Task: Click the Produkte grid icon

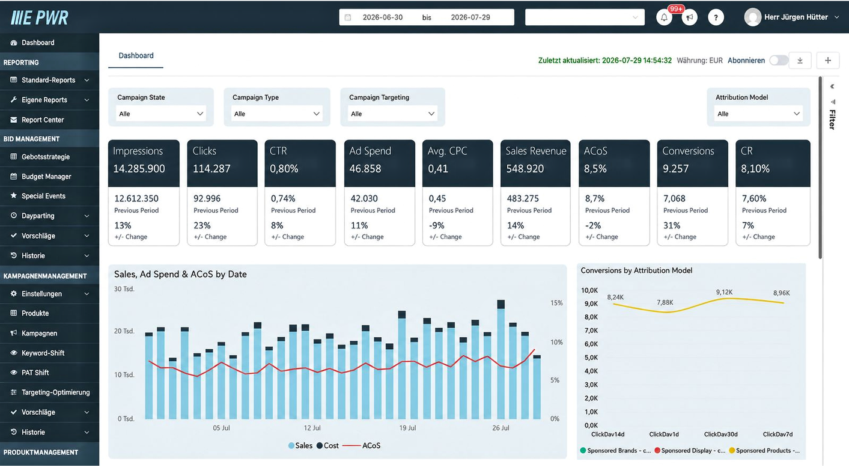Action: pos(14,313)
